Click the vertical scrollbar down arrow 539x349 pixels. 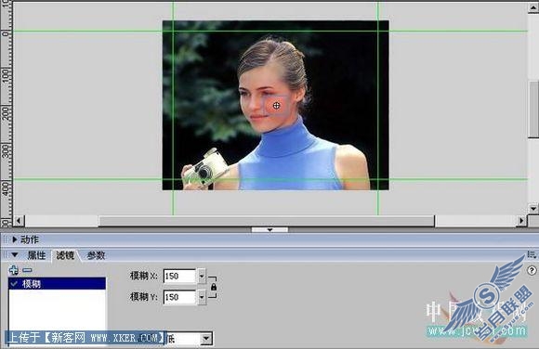(533, 208)
